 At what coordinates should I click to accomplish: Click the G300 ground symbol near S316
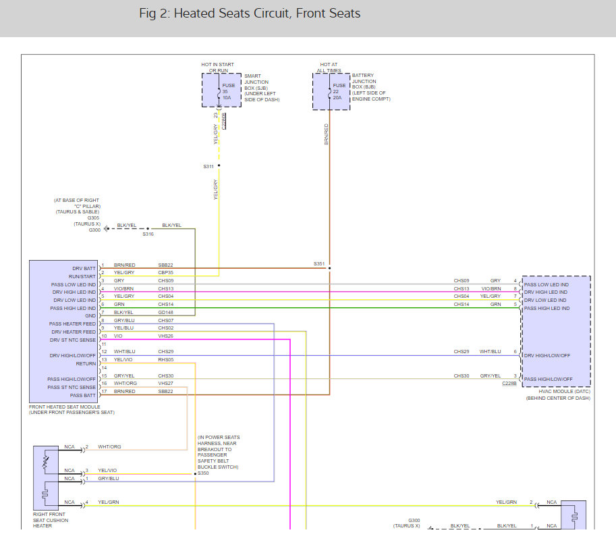(x=106, y=228)
